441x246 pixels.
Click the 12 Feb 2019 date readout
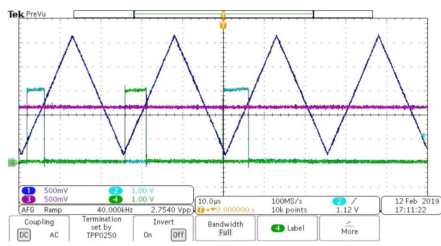pos(417,201)
